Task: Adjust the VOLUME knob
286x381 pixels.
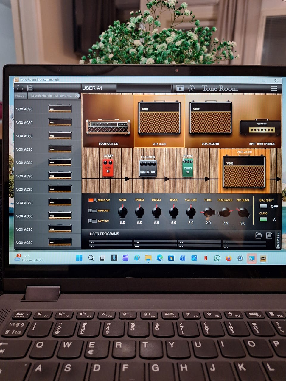Action: (x=191, y=212)
